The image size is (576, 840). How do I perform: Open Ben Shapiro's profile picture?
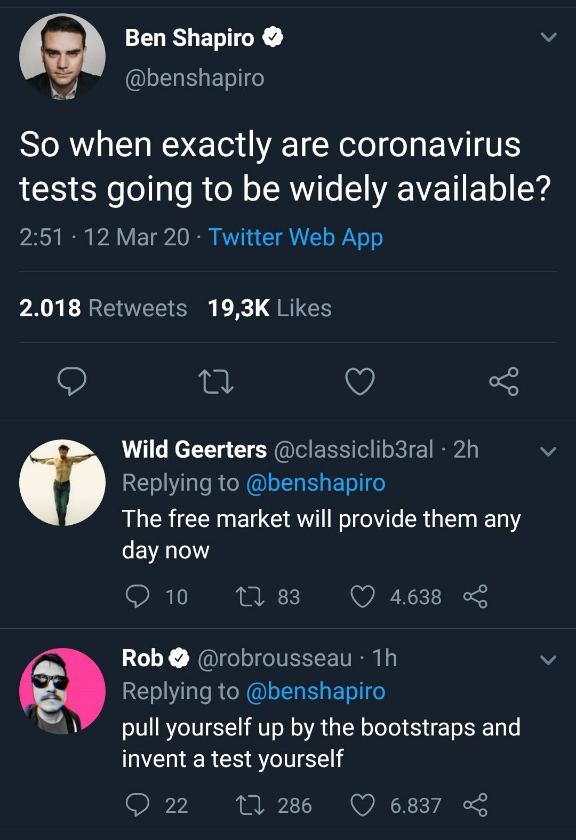[62, 57]
